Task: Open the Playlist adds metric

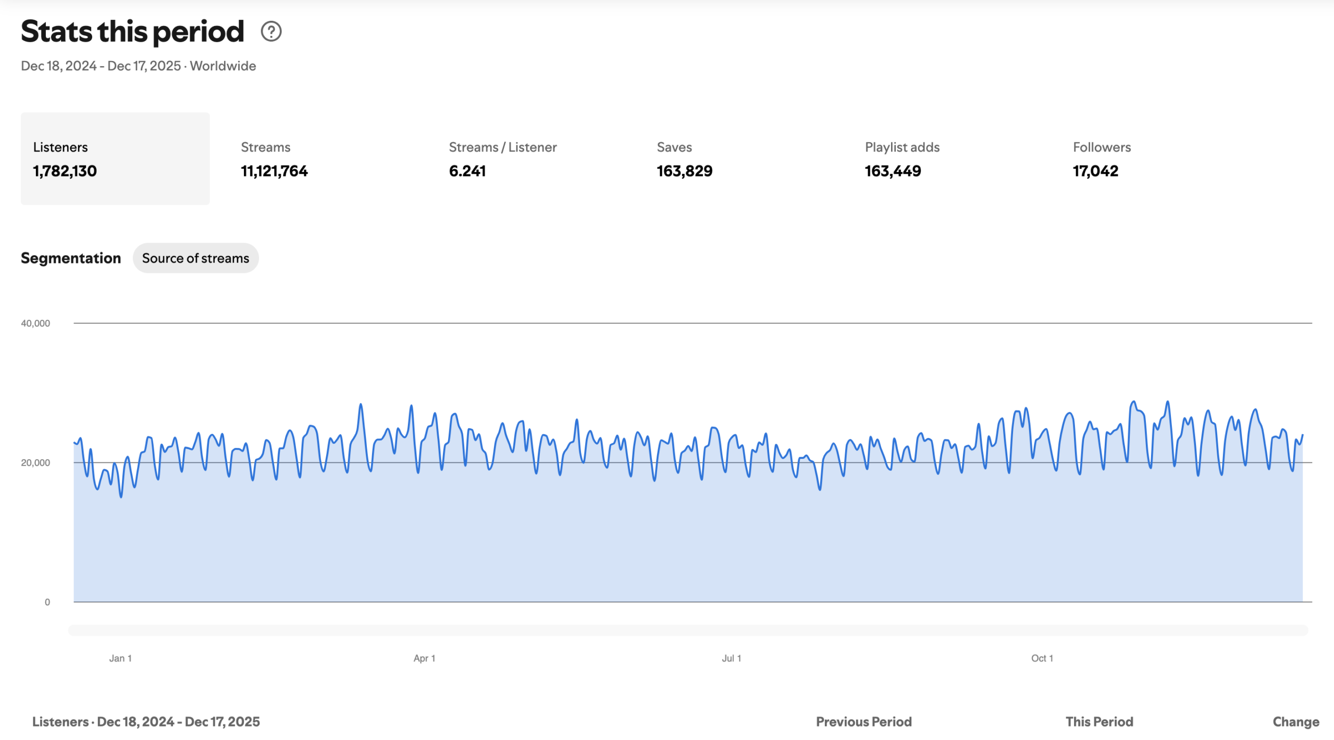Action: 901,159
